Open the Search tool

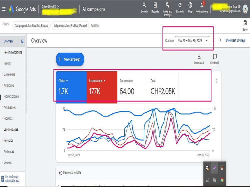tap(144, 8)
